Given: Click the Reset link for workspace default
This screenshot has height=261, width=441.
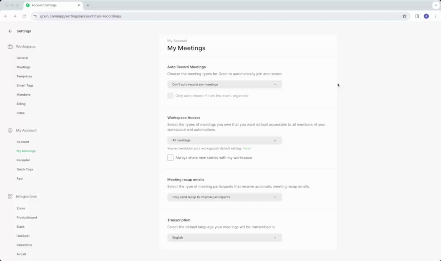Looking at the screenshot, I should click(247, 149).
